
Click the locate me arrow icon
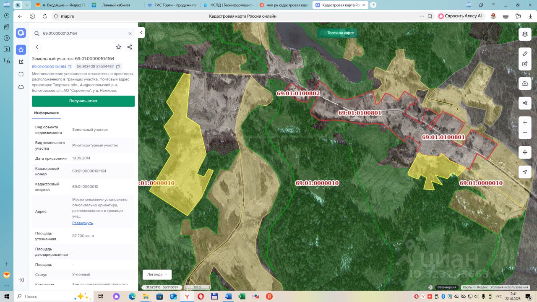525,172
